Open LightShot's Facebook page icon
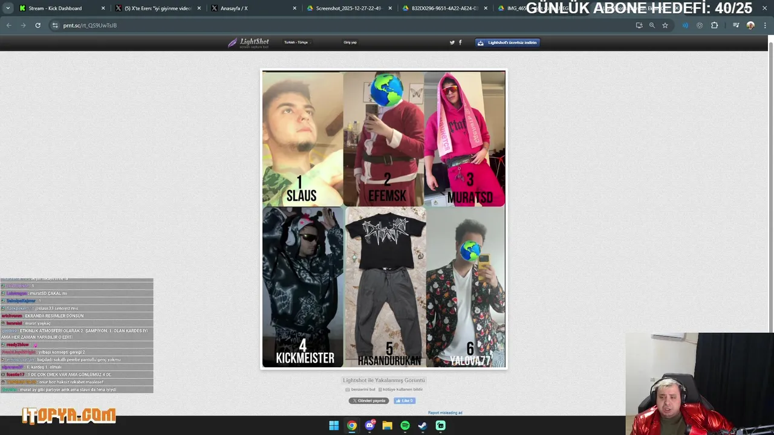The width and height of the screenshot is (774, 435). [x=460, y=42]
